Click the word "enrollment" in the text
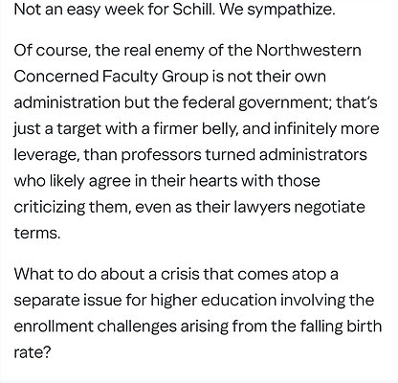 [x=54, y=327]
